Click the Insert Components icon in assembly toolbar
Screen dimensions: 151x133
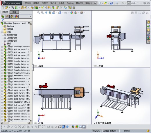coord(7,8)
